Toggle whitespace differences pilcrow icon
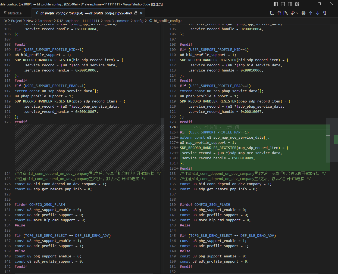This screenshot has width=338, height=274. (x=325, y=13)
